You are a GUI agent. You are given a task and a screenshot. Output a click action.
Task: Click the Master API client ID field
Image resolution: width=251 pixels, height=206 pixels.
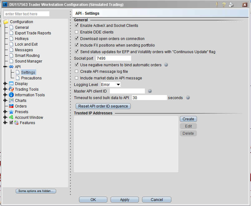[x=127, y=91]
